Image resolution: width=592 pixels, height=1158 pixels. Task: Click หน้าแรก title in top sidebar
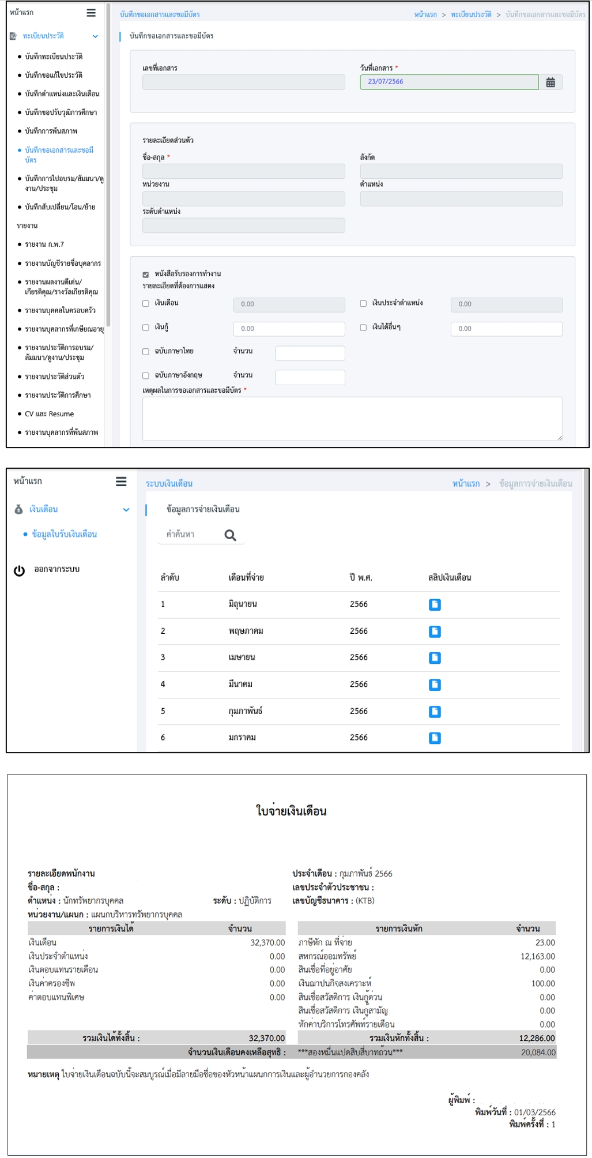click(x=22, y=13)
